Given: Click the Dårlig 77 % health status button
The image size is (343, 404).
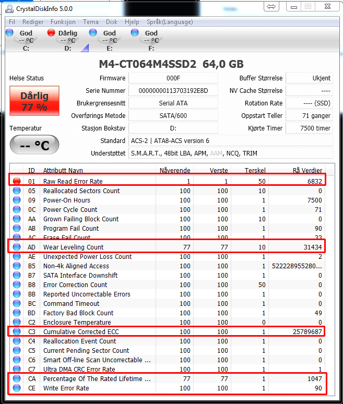Looking at the screenshot, I should (x=34, y=101).
